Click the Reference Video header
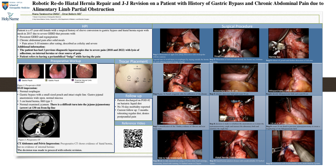336x168 pixels. pyautogui.click(x=133, y=123)
